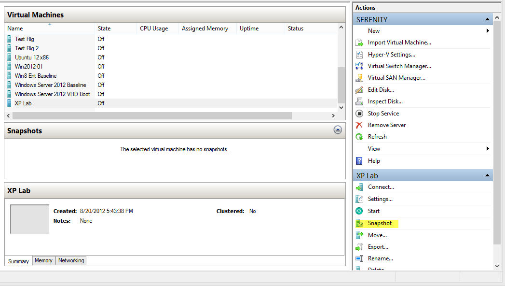Choose Import Virtual Machine... action
Viewport: 505px width, 286px height.
[x=399, y=43]
